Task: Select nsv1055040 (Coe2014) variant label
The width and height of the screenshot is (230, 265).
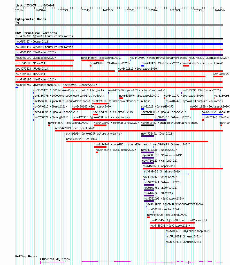Action: coord(31,74)
